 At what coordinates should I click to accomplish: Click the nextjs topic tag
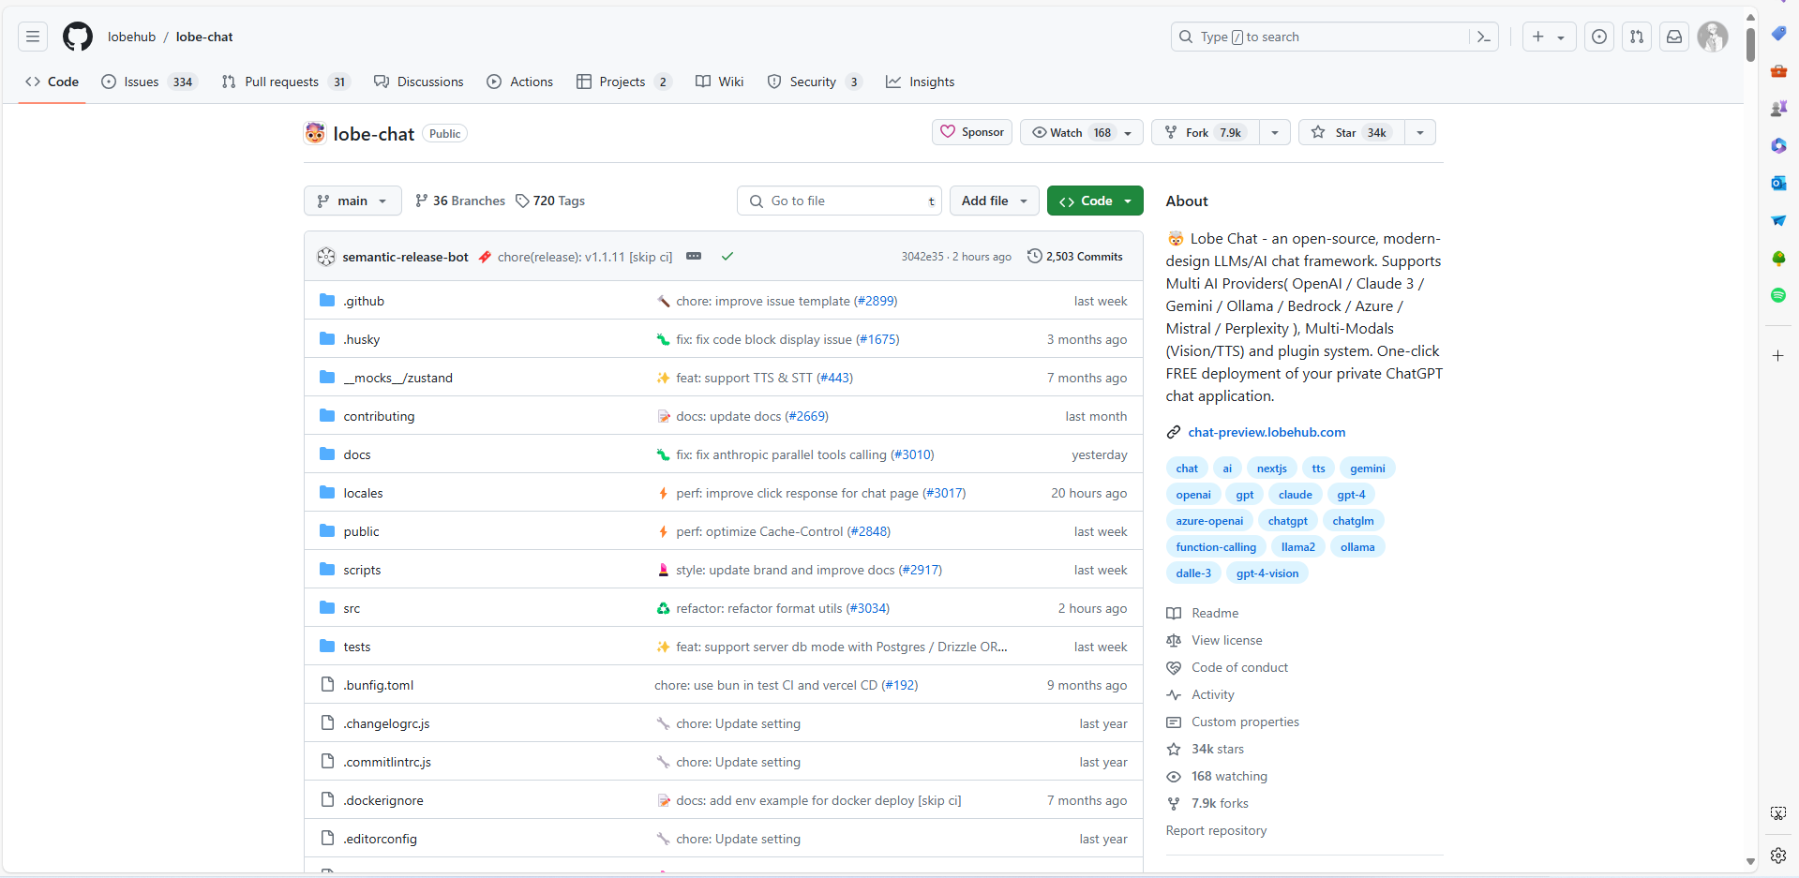[x=1271, y=469]
